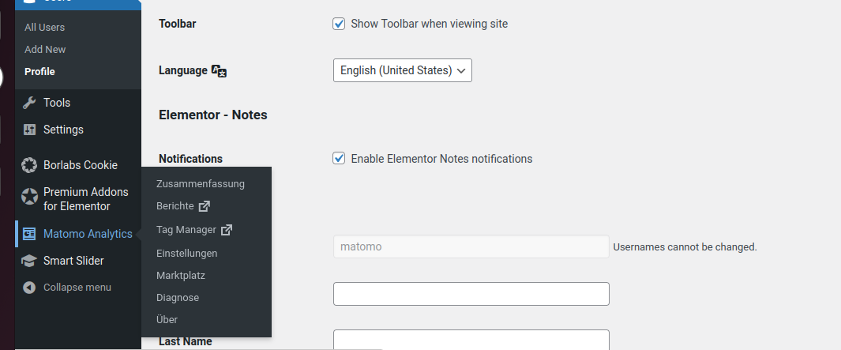Image resolution: width=841 pixels, height=350 pixels.
Task: Click the Smart Slider graduation cap icon
Action: (29, 261)
